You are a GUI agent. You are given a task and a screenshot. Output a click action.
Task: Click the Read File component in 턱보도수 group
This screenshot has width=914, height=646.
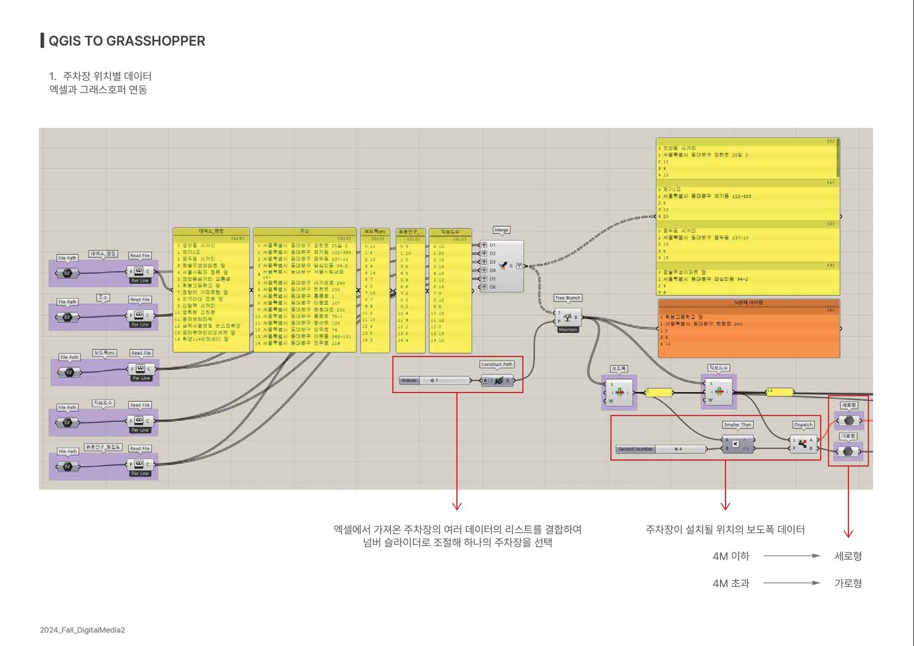(140, 420)
